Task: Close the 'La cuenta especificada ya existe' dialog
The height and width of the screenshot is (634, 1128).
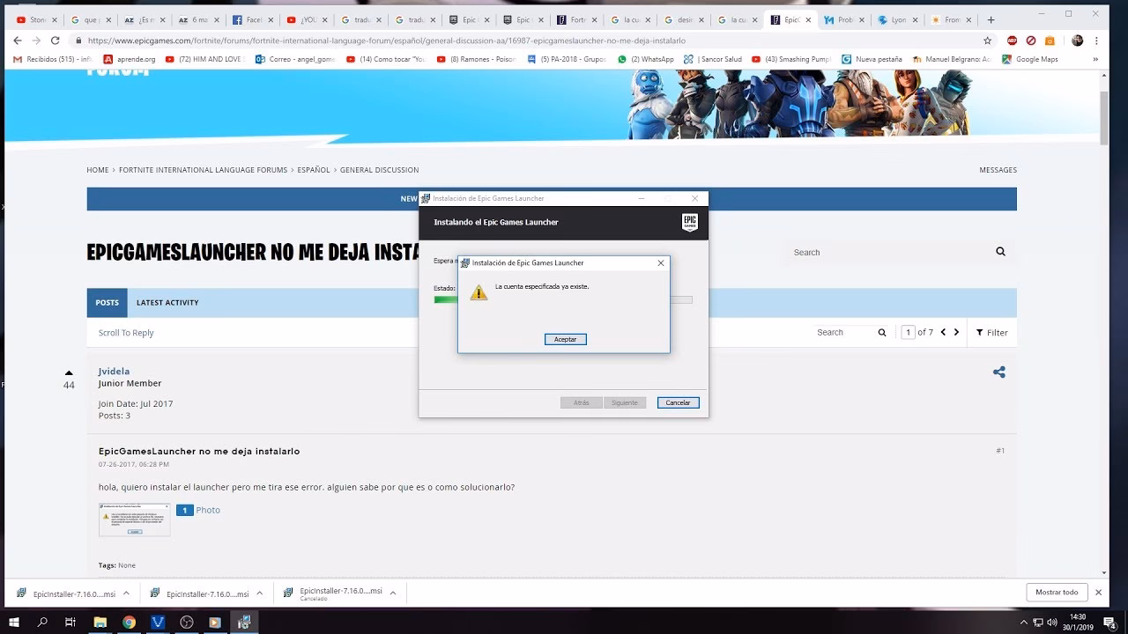Action: (661, 262)
